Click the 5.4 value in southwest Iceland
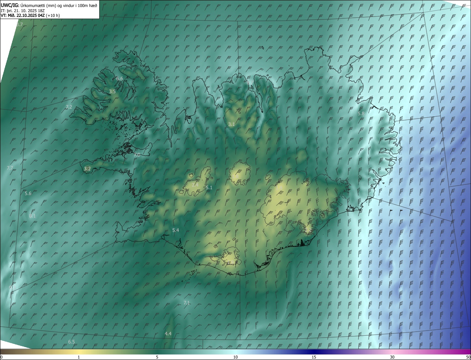 coord(176,230)
